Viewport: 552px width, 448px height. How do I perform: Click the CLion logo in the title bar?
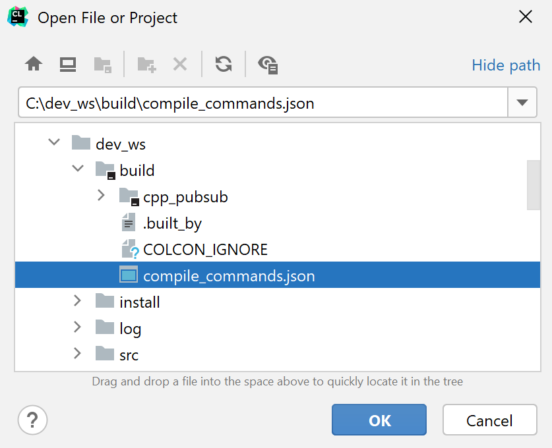(x=17, y=16)
